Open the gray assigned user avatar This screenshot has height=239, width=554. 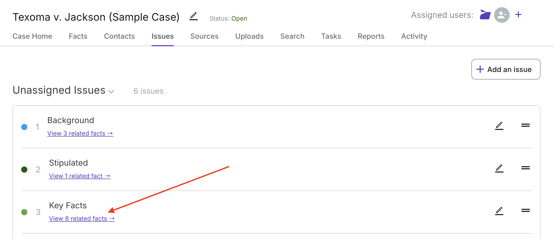coord(502,15)
